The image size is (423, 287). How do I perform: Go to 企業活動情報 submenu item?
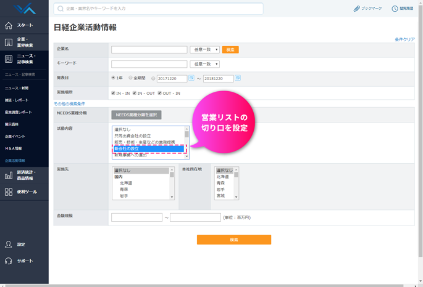pyautogui.click(x=15, y=161)
